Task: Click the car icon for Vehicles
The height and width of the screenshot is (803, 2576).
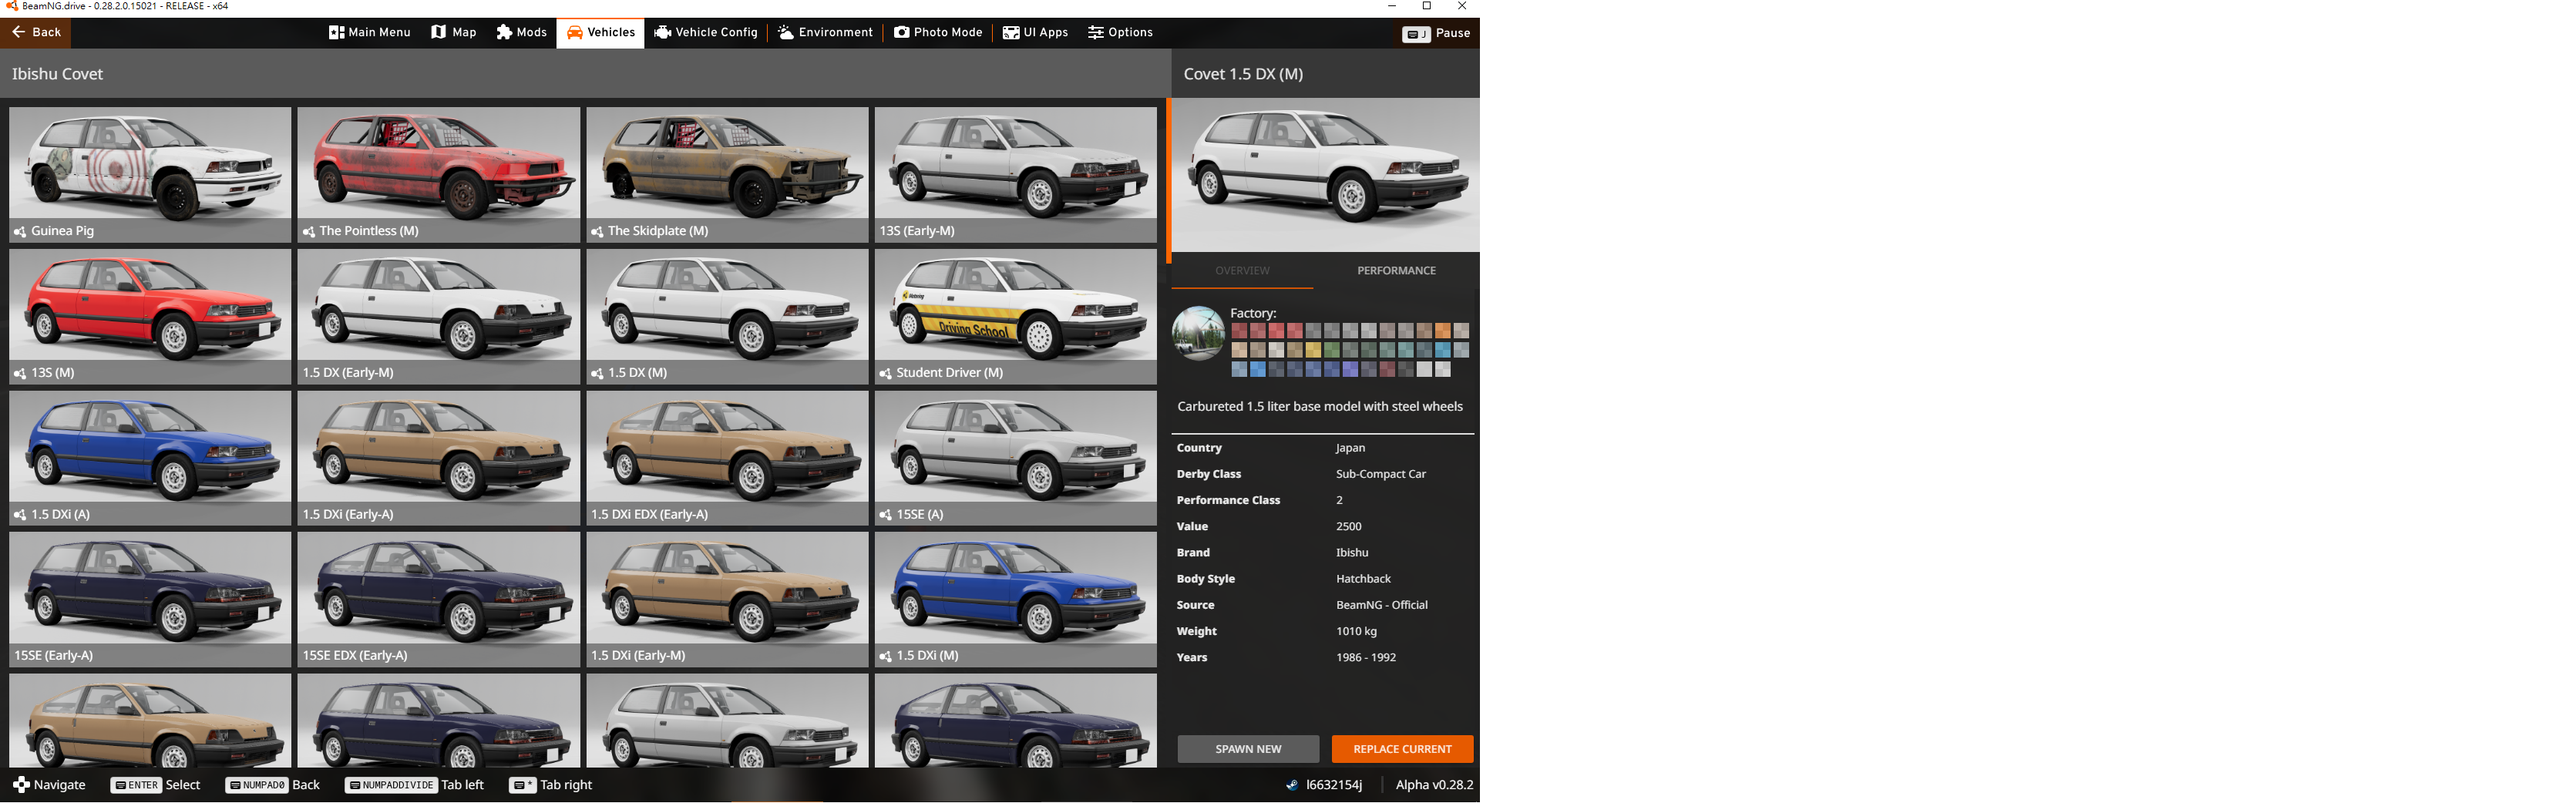Action: pyautogui.click(x=575, y=32)
